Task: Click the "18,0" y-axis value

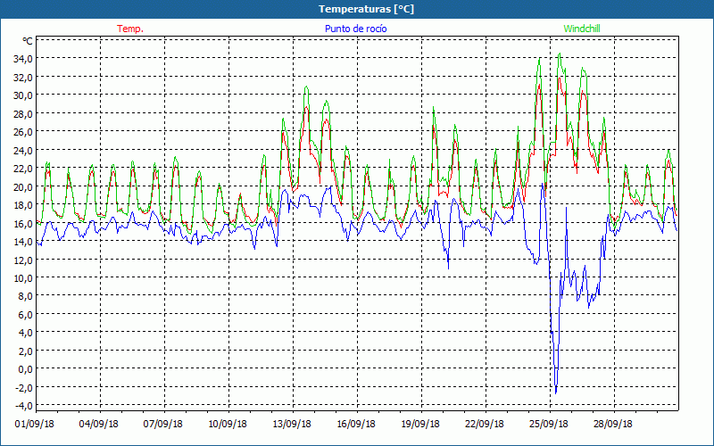Action: tap(23, 205)
